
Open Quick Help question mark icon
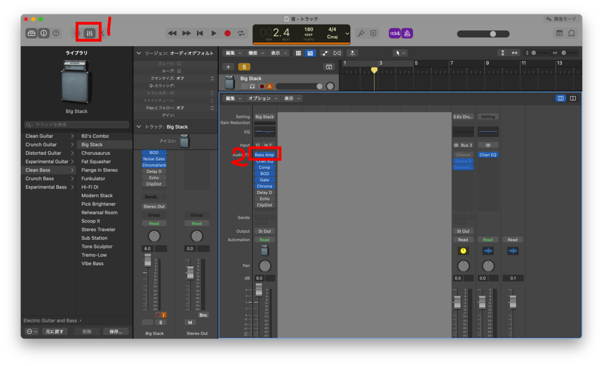(x=56, y=33)
